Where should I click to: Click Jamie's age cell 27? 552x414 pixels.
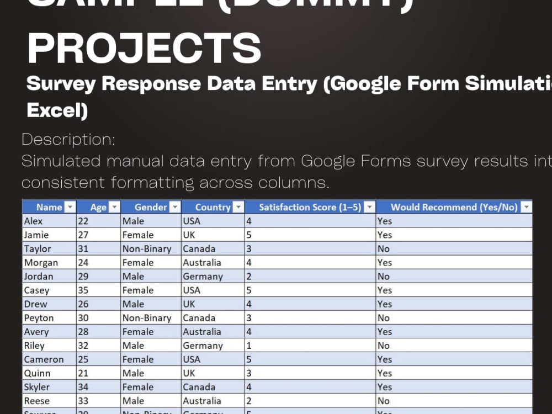click(98, 235)
